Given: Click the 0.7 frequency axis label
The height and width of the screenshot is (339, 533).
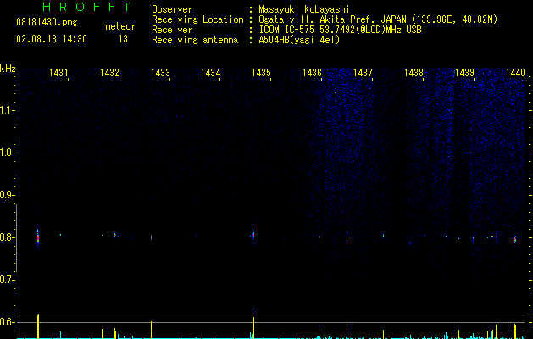Looking at the screenshot, I should pos(7,280).
